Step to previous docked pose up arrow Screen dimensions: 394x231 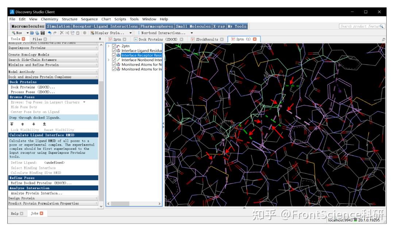point(23,124)
